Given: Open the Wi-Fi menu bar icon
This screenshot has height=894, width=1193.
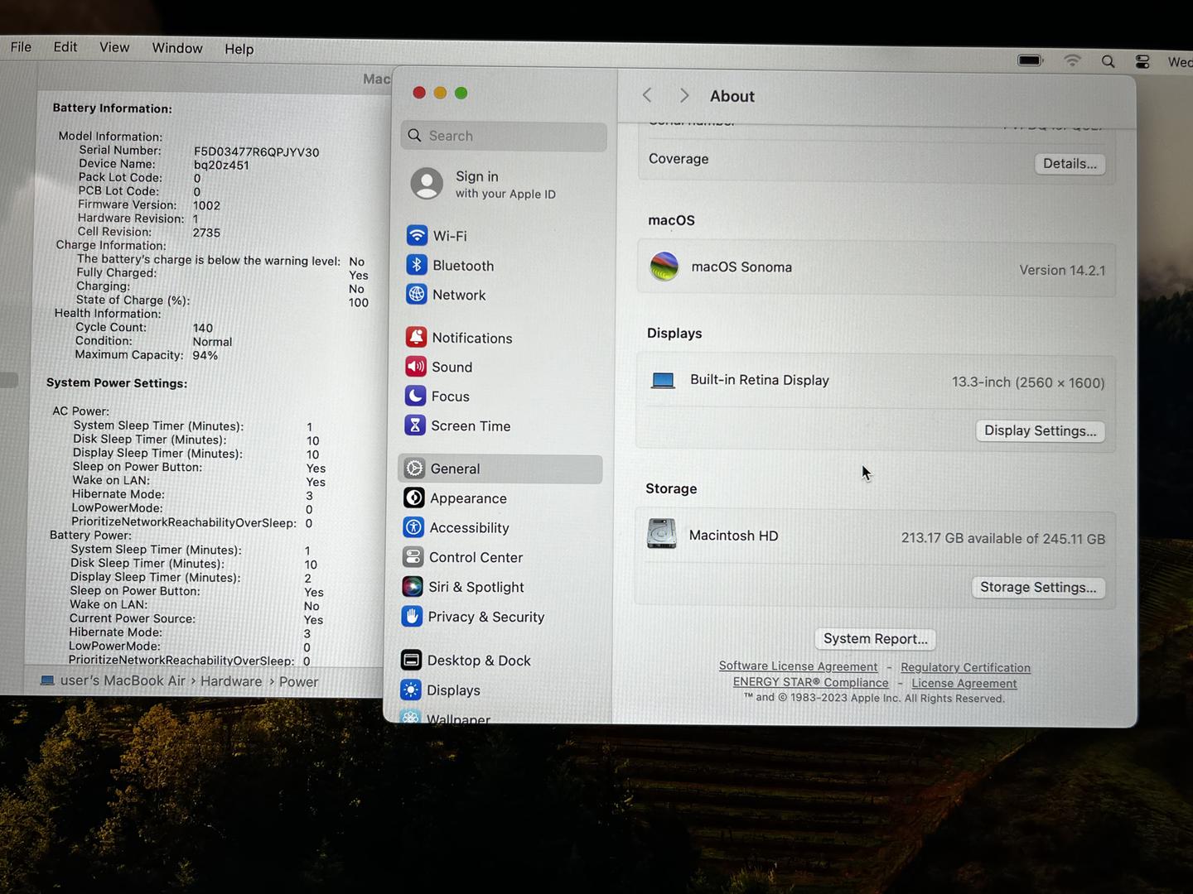Looking at the screenshot, I should click(1072, 61).
